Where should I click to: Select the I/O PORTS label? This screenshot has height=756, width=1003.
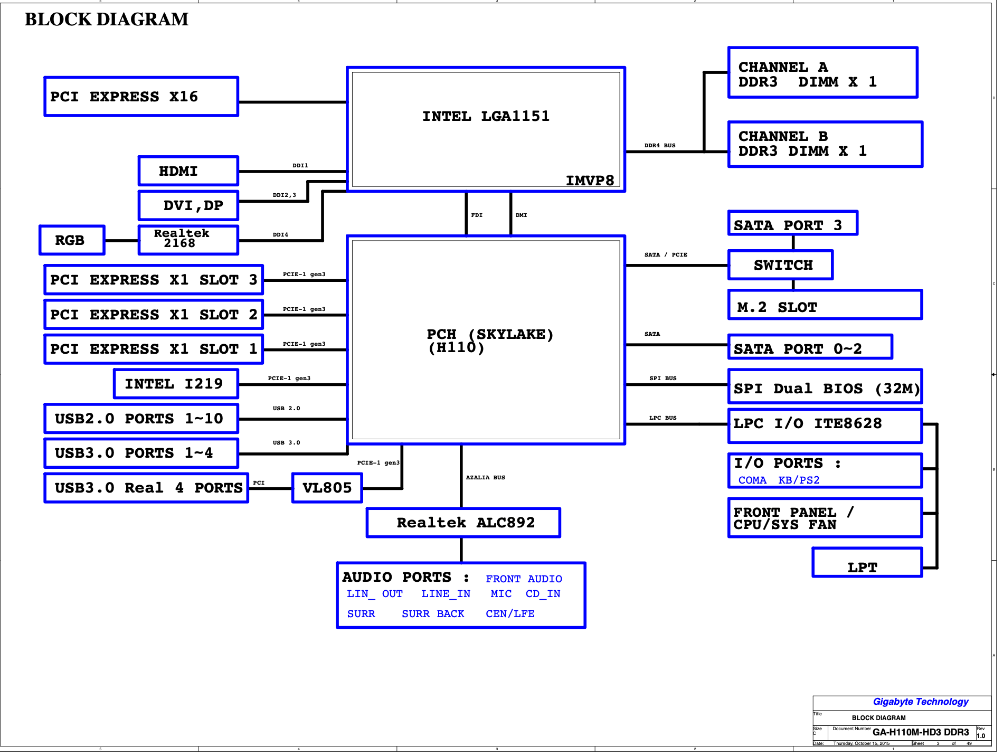tap(787, 463)
